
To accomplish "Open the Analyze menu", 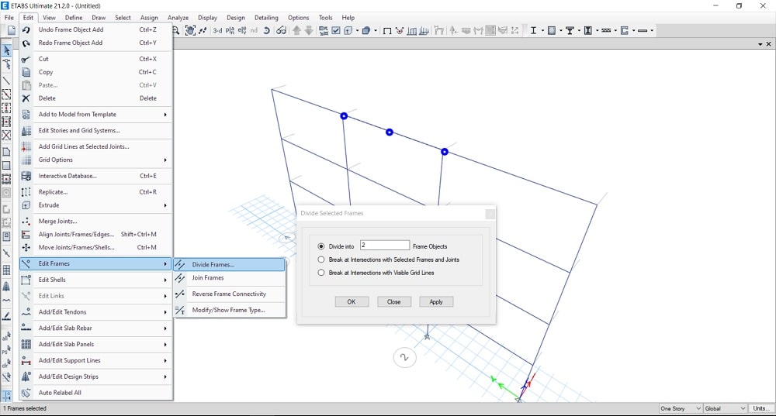I will 178,17.
